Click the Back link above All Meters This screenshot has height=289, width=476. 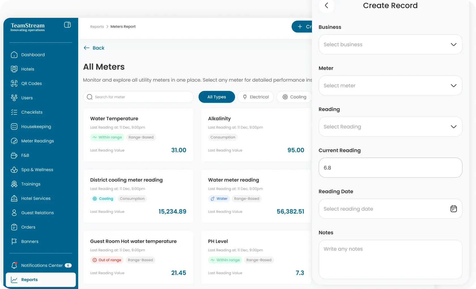tap(94, 48)
